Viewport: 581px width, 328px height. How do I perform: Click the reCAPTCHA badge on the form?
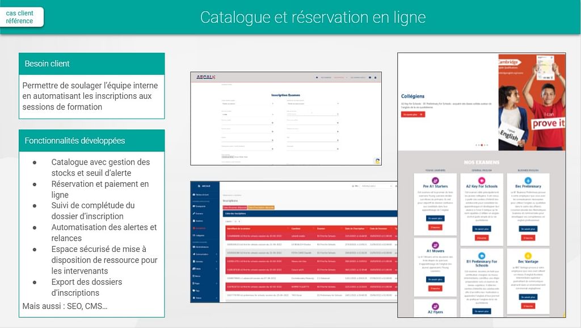coord(377,161)
